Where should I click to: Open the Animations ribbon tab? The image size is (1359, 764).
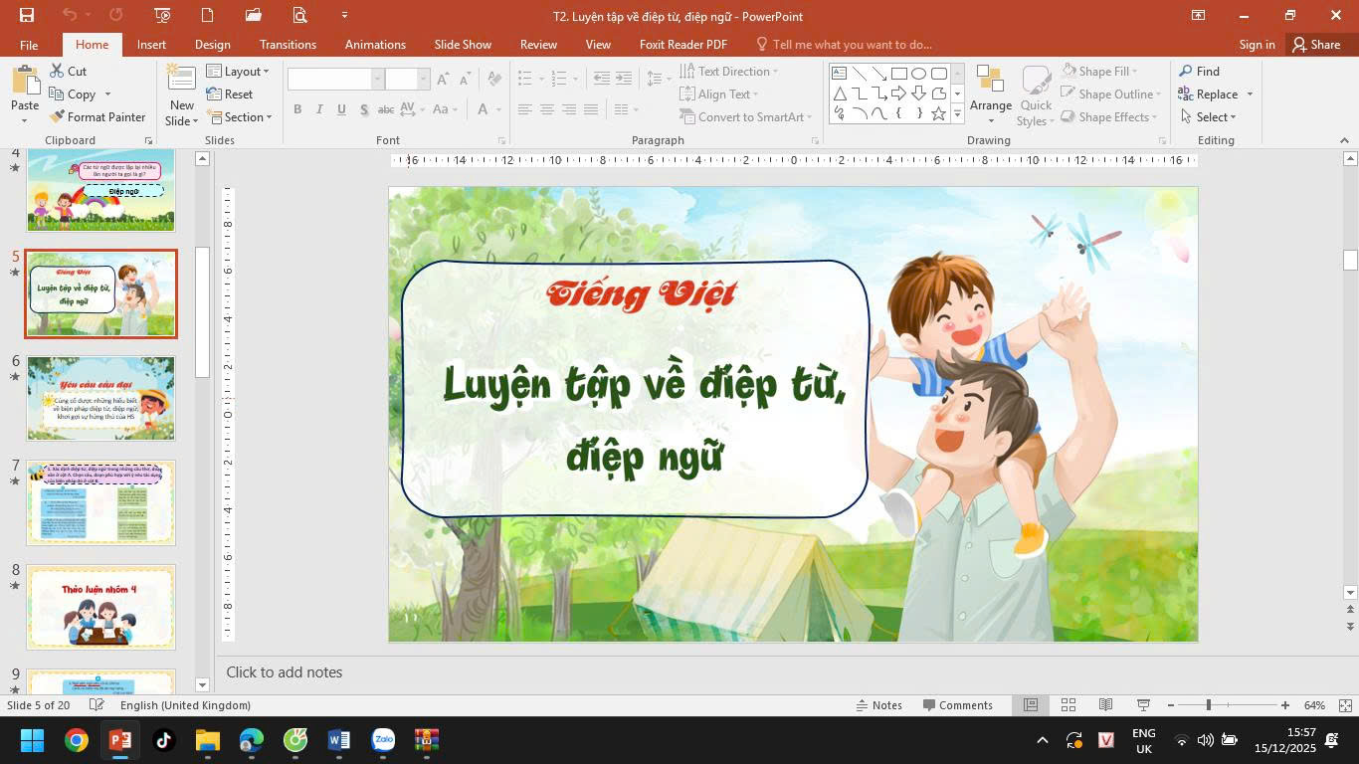click(375, 45)
